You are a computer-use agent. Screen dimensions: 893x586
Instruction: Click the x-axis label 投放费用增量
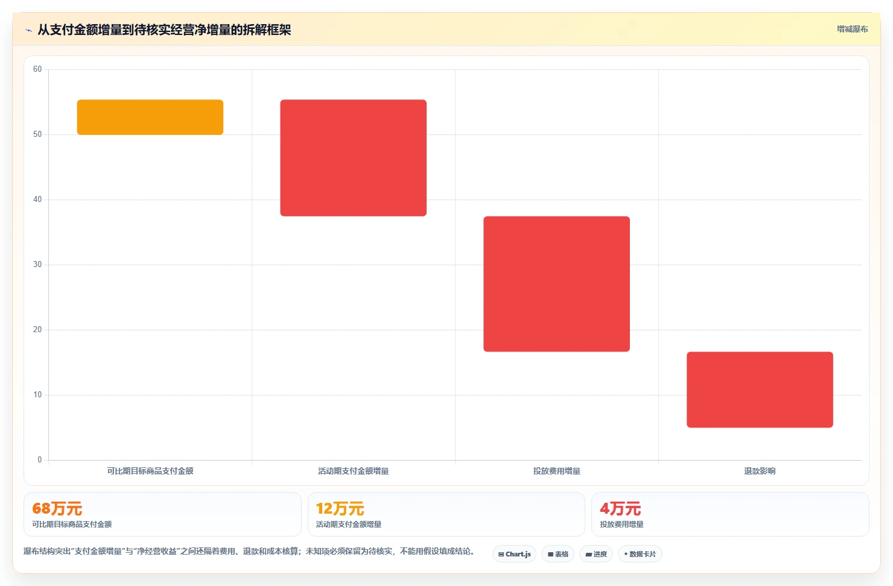coord(556,471)
